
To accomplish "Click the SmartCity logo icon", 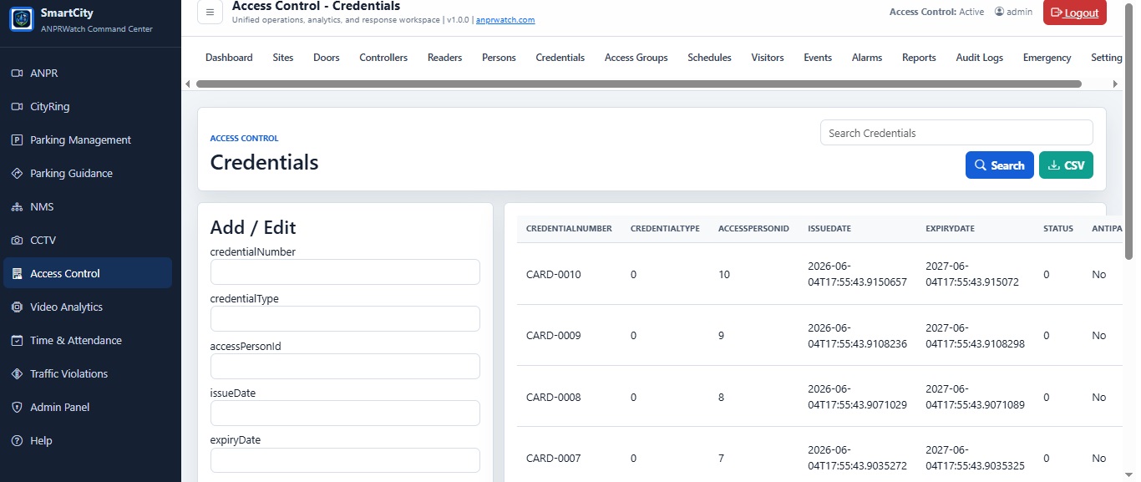I will pyautogui.click(x=21, y=19).
